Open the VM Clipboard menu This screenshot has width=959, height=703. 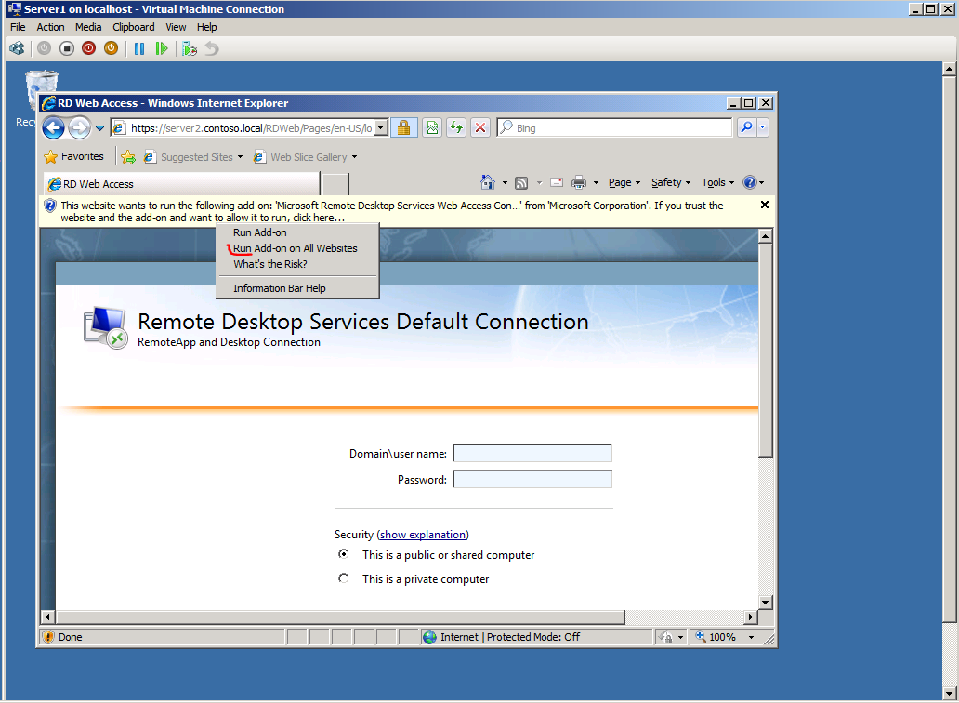(133, 27)
